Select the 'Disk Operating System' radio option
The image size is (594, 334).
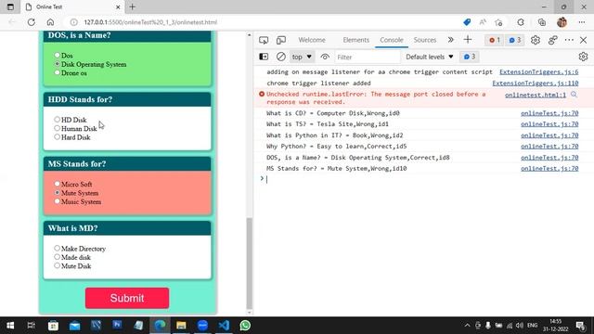(x=57, y=64)
